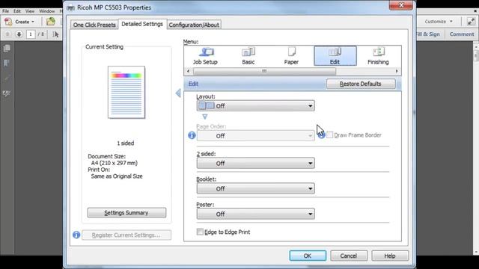
Task: Open the Edit menu in Acrobat menu bar
Action: 17,11
